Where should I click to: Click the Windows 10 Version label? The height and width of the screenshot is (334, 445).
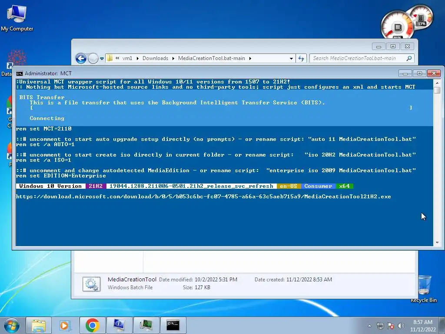(x=50, y=186)
